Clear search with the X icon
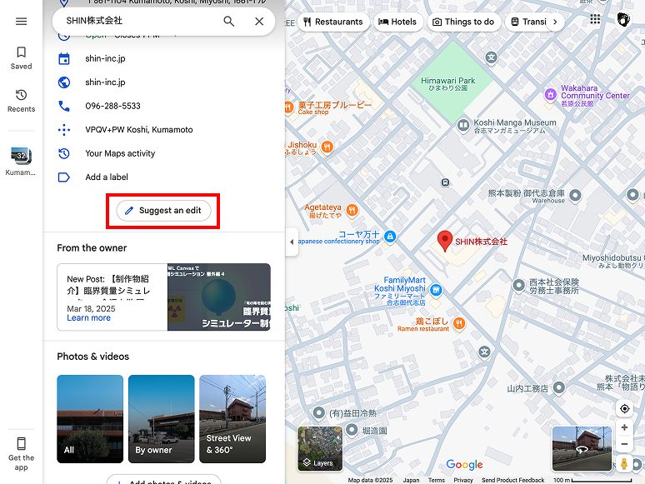The width and height of the screenshot is (645, 484). [259, 22]
